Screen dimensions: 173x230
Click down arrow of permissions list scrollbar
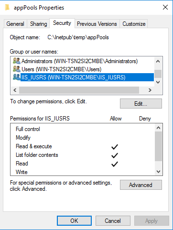[x=158, y=172]
